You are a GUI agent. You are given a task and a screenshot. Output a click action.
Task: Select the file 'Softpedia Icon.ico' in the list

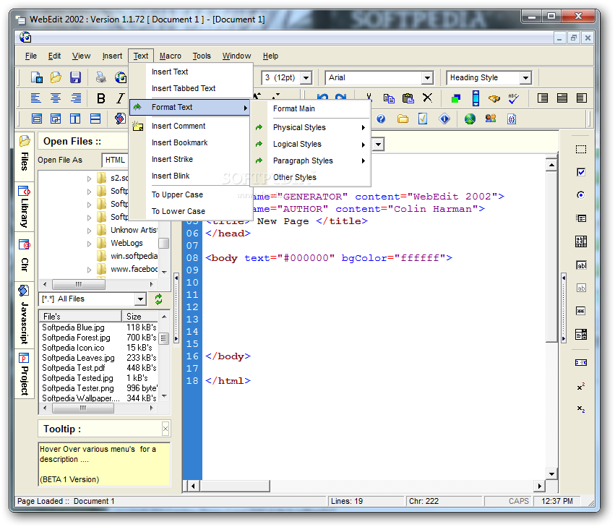point(73,348)
